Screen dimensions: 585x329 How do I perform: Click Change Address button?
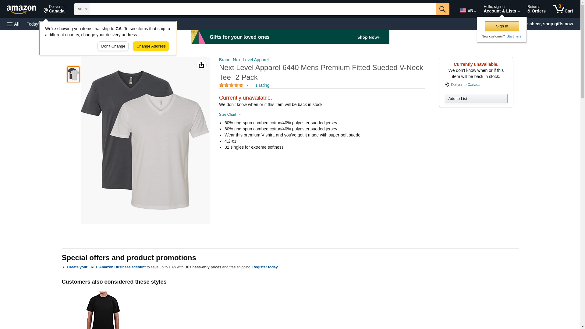coord(151,46)
